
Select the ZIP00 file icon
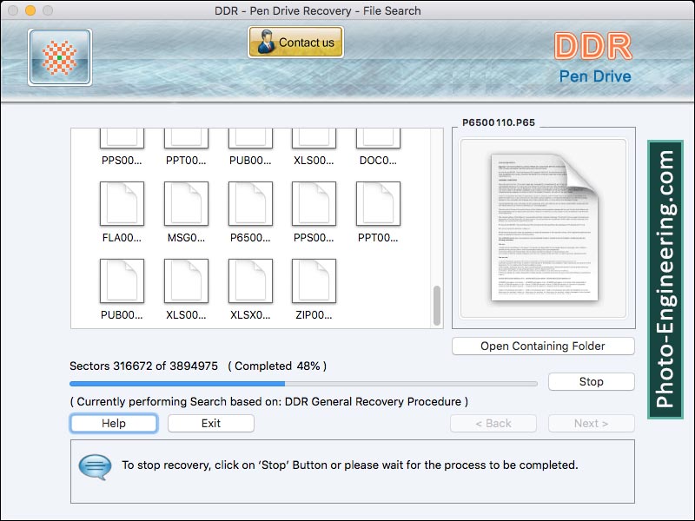[314, 281]
